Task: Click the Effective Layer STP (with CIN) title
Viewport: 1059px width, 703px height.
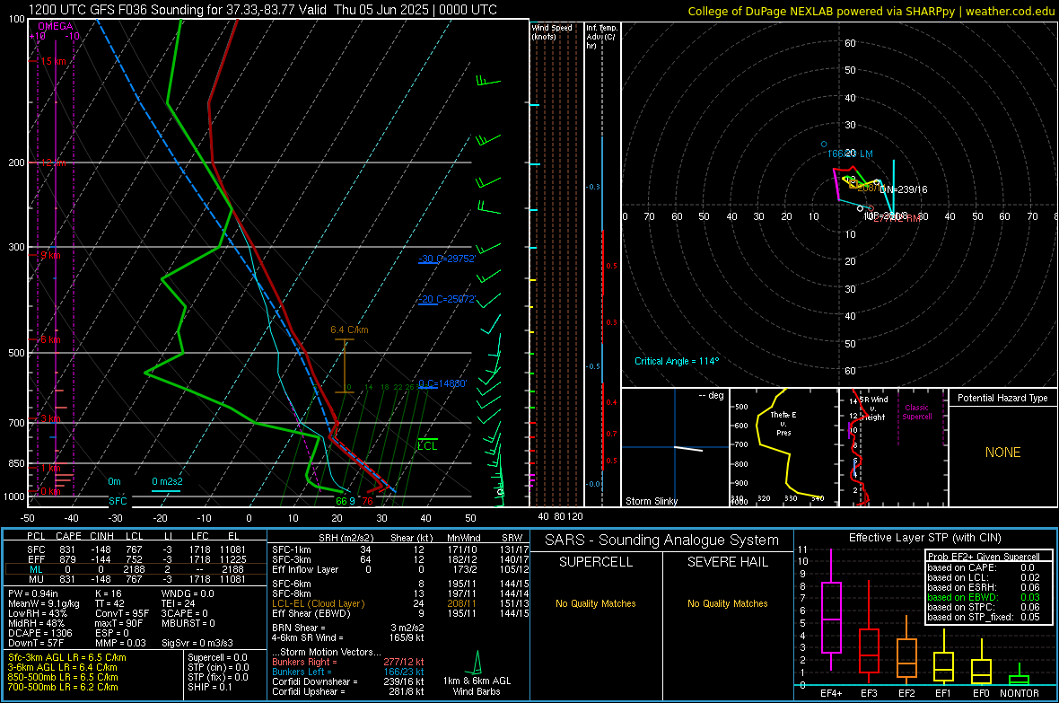Action: 924,538
